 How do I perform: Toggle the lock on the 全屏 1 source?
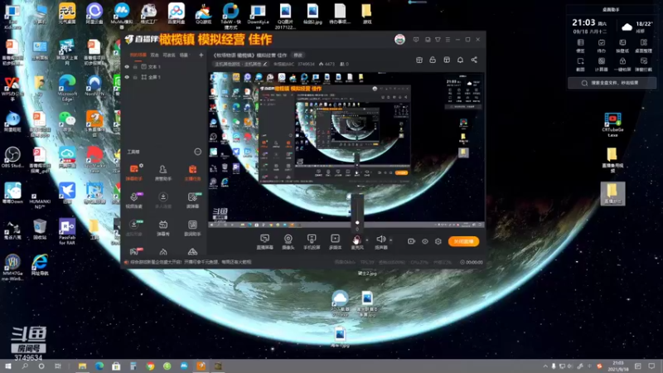[135, 77]
